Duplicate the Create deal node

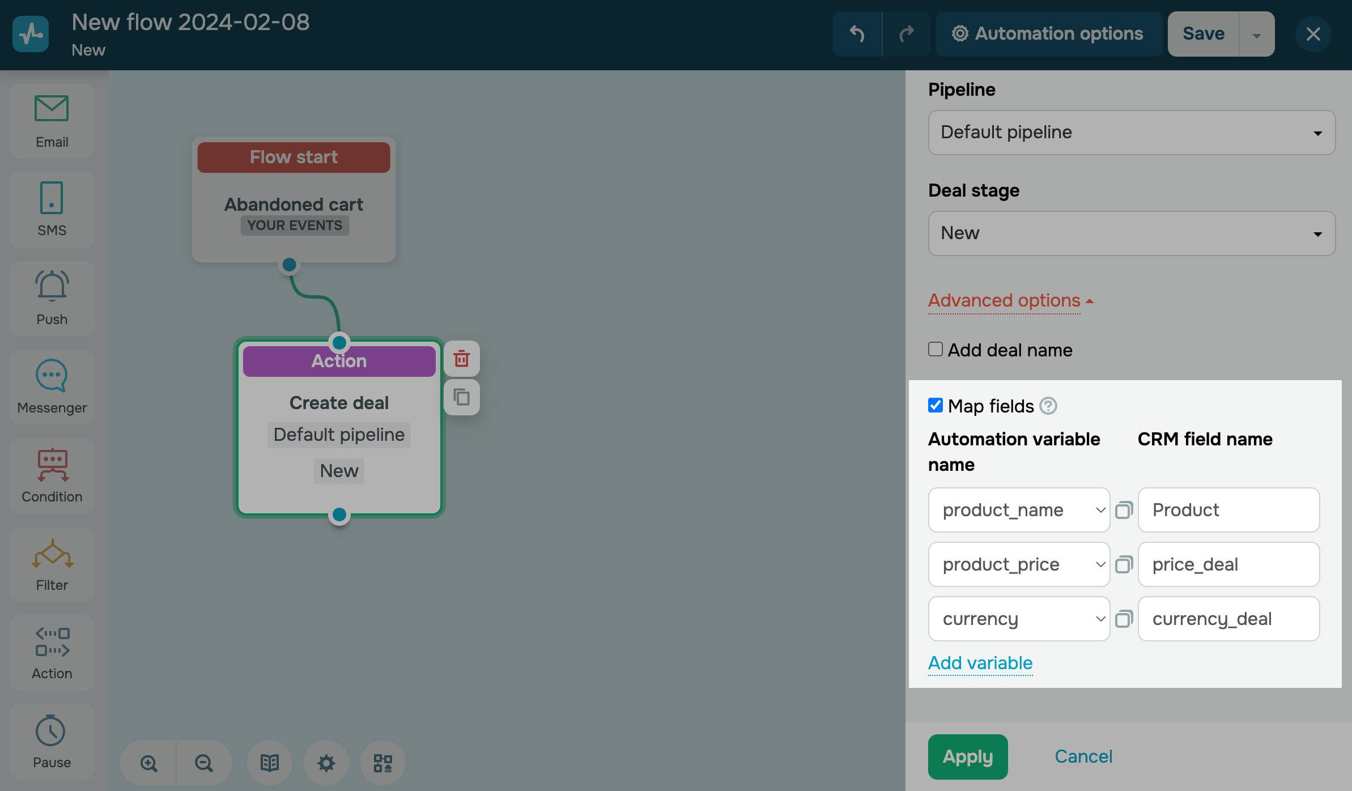[x=462, y=397]
